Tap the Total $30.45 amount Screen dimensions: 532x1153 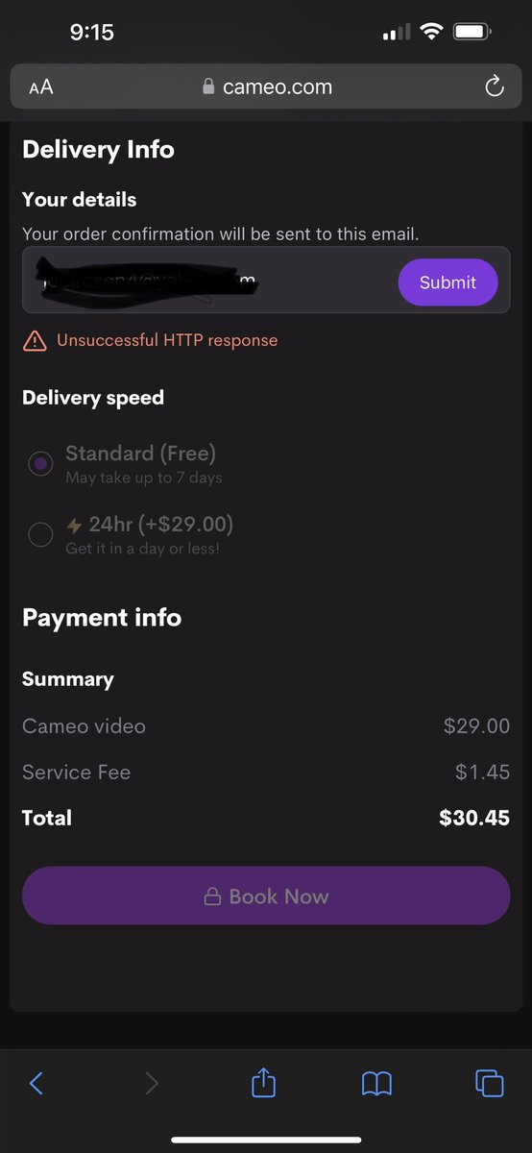(474, 819)
